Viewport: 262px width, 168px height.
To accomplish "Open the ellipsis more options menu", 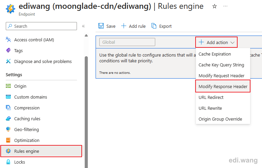I will pos(225,6).
